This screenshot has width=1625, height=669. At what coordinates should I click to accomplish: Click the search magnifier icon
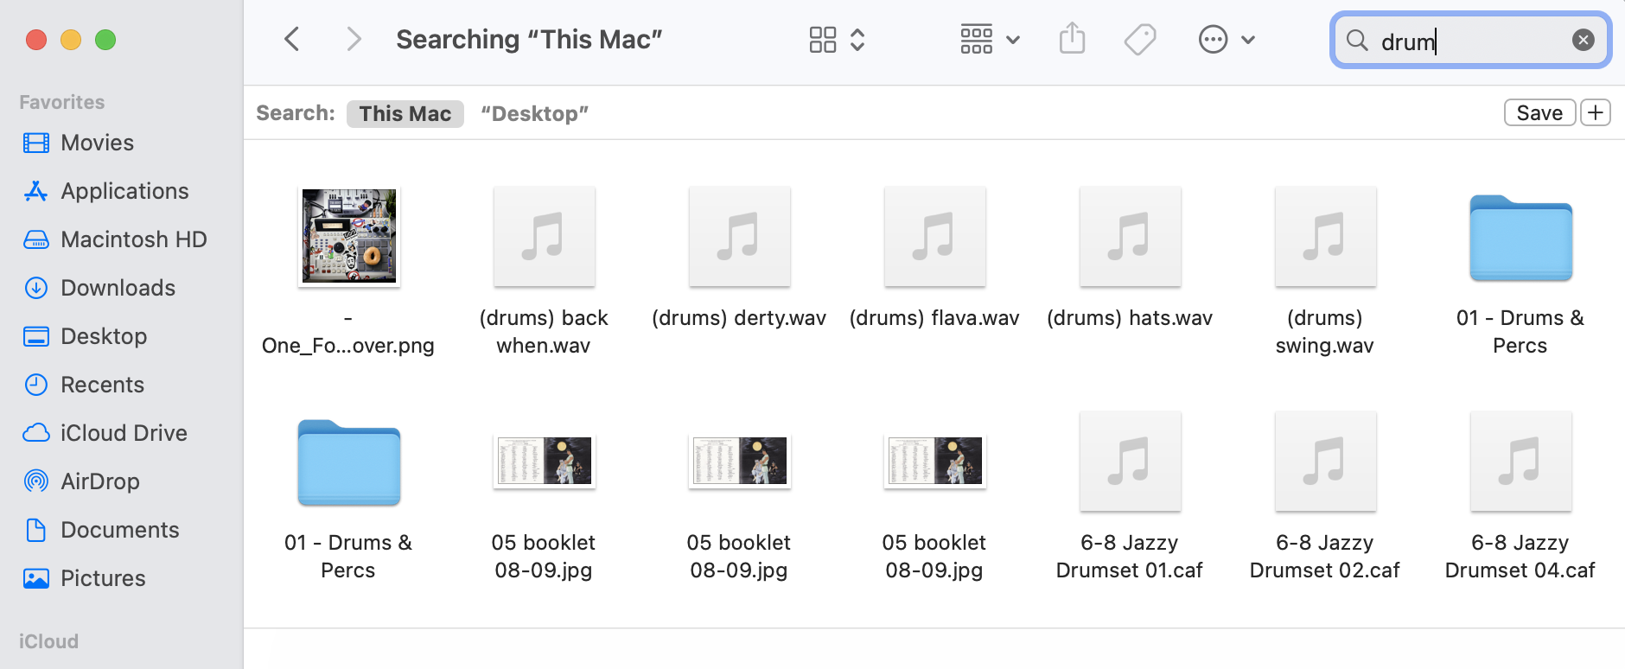(1357, 41)
